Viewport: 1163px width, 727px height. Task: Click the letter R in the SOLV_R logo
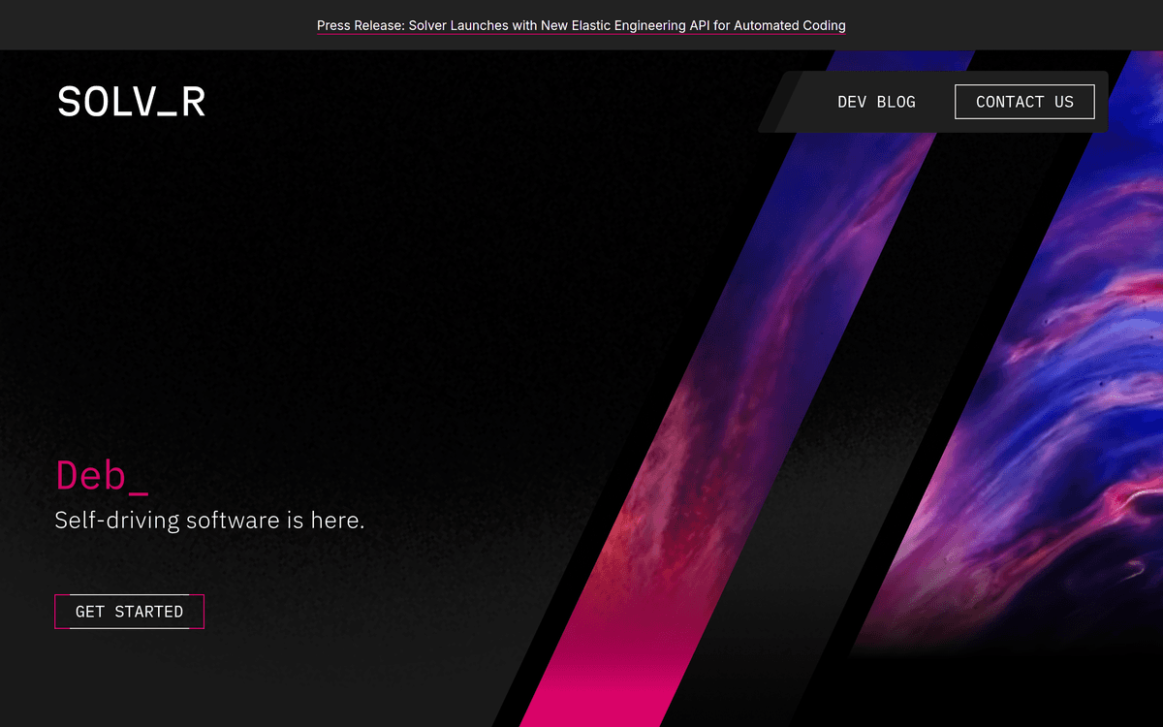194,102
